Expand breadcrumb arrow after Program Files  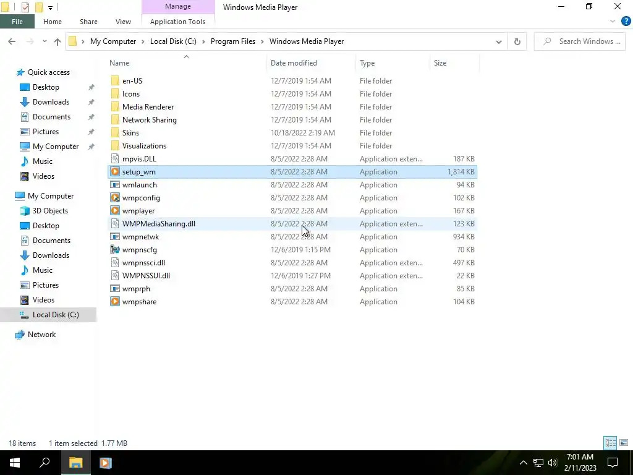[262, 41]
